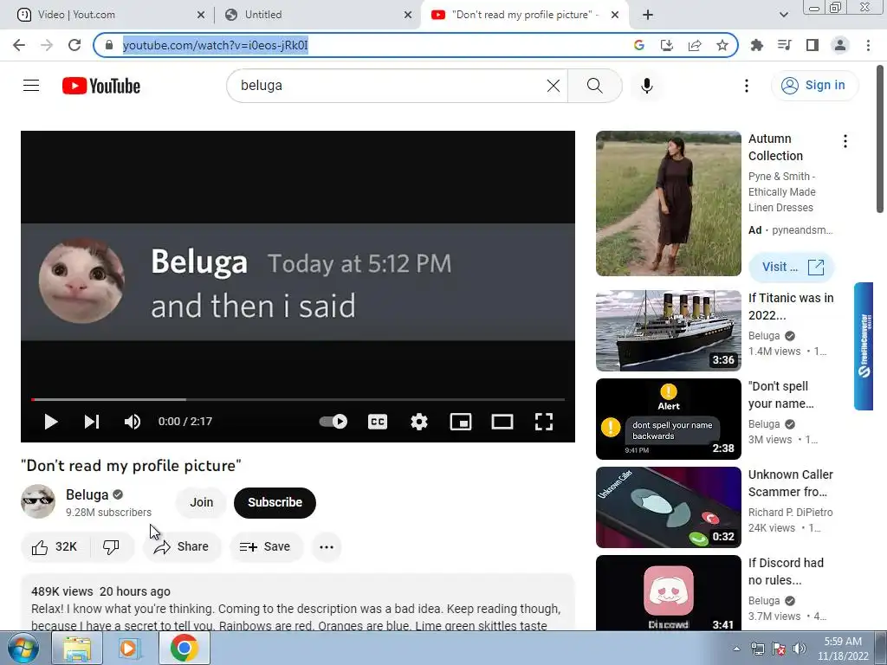Mute the video volume speaker icon

[x=133, y=422]
